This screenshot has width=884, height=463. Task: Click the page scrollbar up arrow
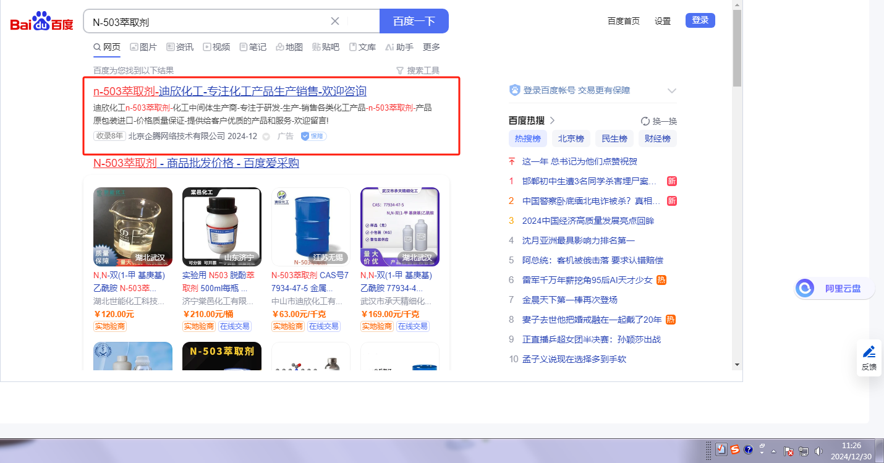[737, 5]
